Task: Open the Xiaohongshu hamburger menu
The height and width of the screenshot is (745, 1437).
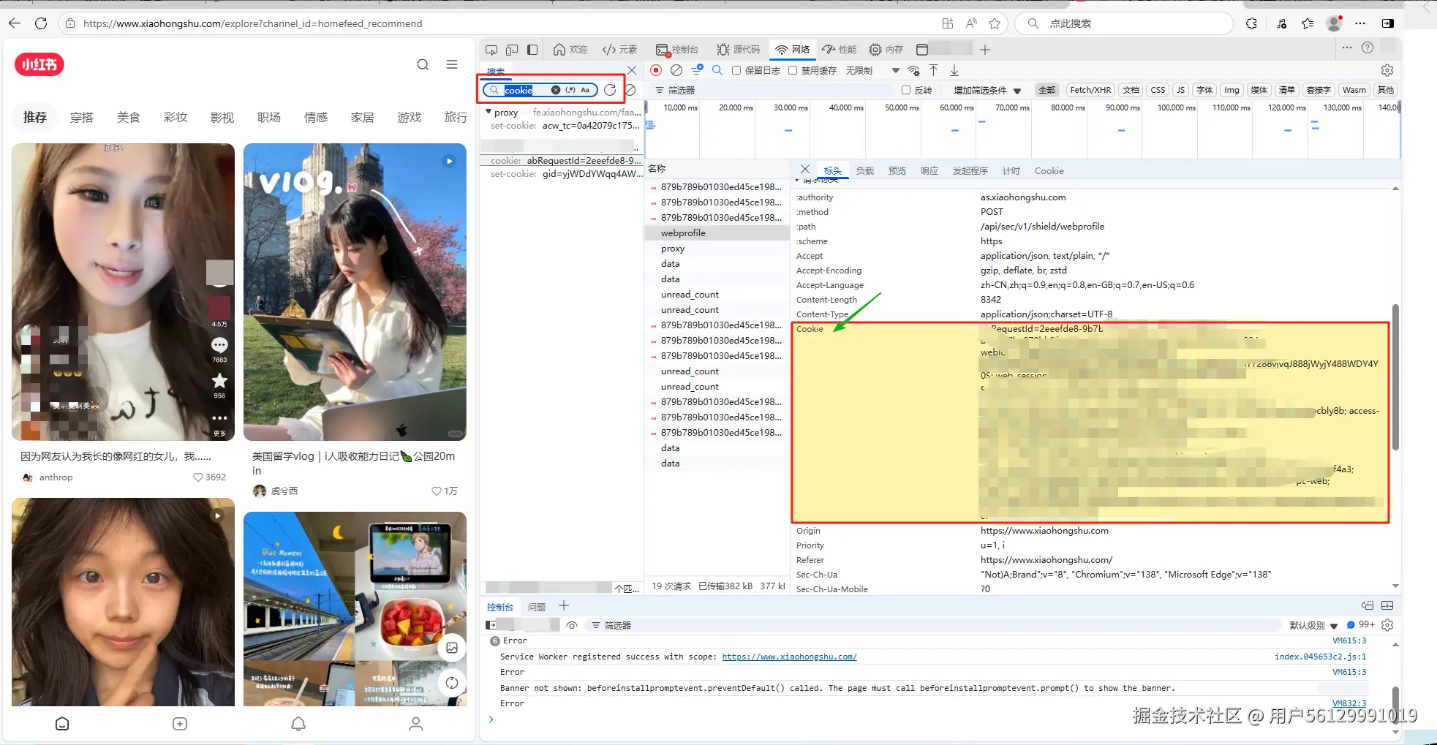Action: coord(452,64)
